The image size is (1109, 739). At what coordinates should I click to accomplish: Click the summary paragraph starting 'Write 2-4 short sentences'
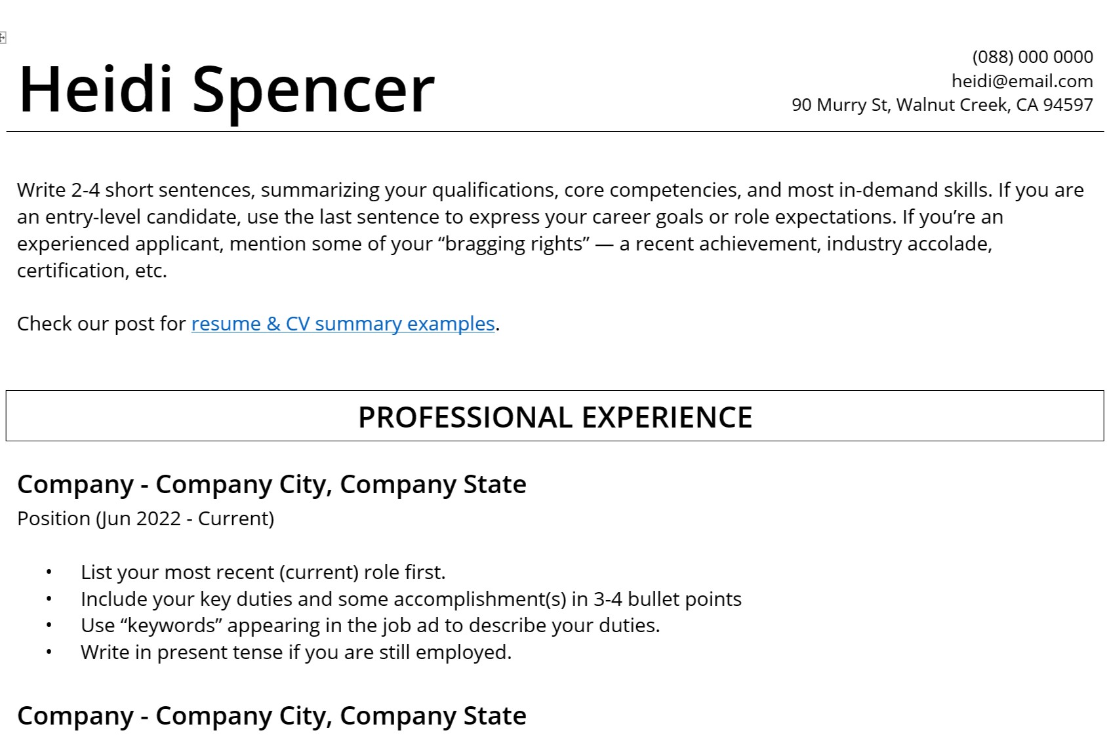550,230
